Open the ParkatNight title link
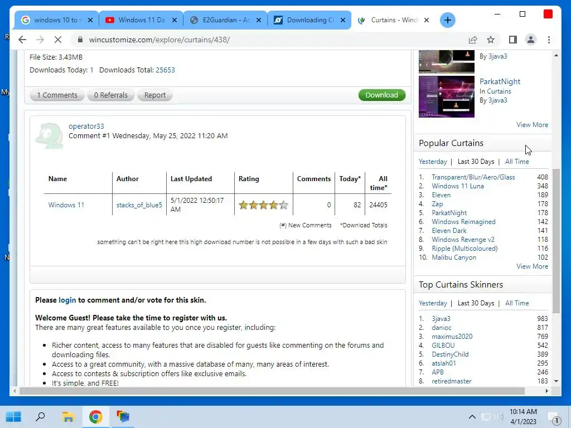571x428 pixels. [500, 81]
